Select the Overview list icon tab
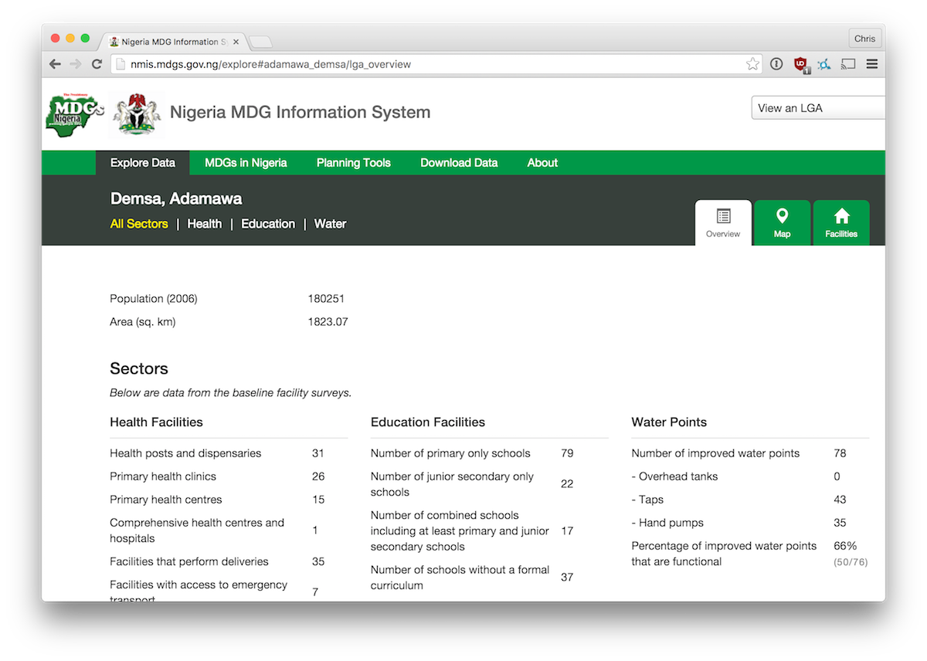Image resolution: width=927 pixels, height=661 pixels. pos(723,223)
